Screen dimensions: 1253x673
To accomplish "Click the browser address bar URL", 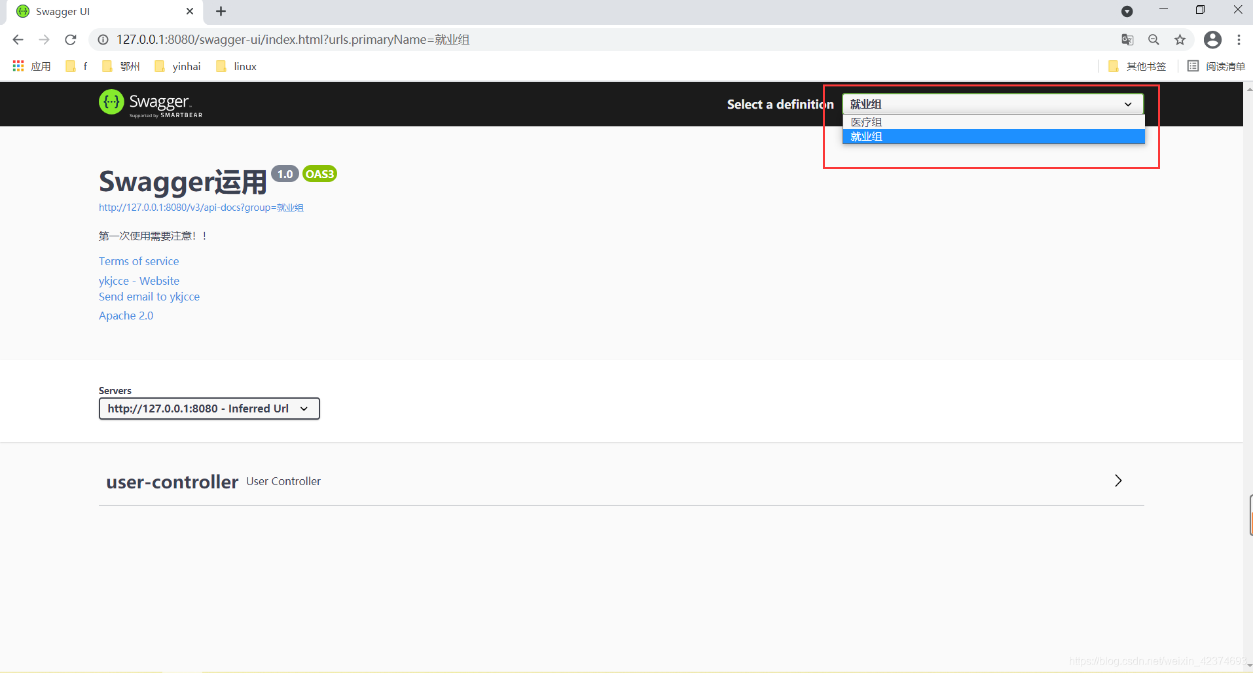I will pyautogui.click(x=293, y=40).
